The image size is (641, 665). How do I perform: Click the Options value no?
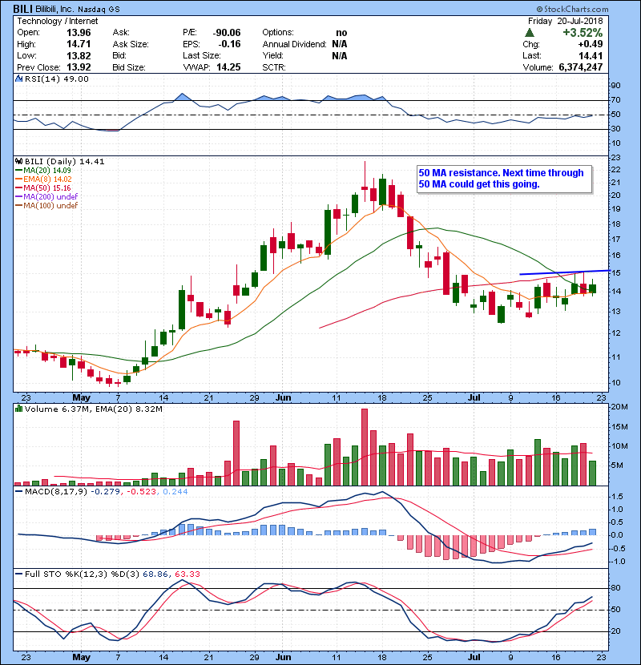click(x=341, y=33)
